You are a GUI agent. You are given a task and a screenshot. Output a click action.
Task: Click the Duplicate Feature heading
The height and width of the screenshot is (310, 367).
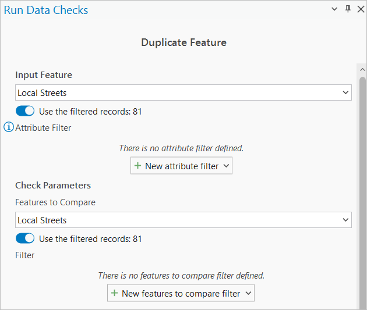pyautogui.click(x=183, y=42)
